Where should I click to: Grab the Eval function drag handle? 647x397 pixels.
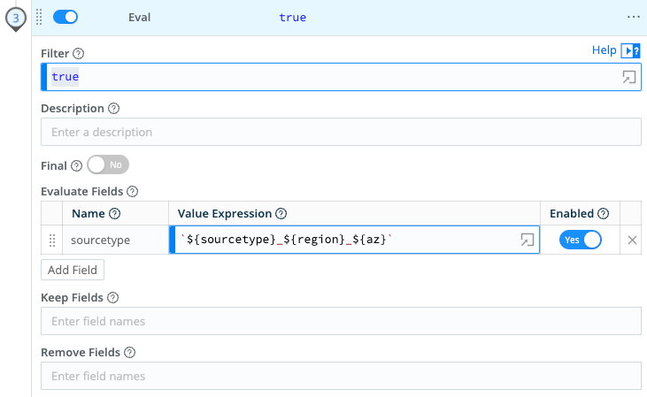pos(39,18)
